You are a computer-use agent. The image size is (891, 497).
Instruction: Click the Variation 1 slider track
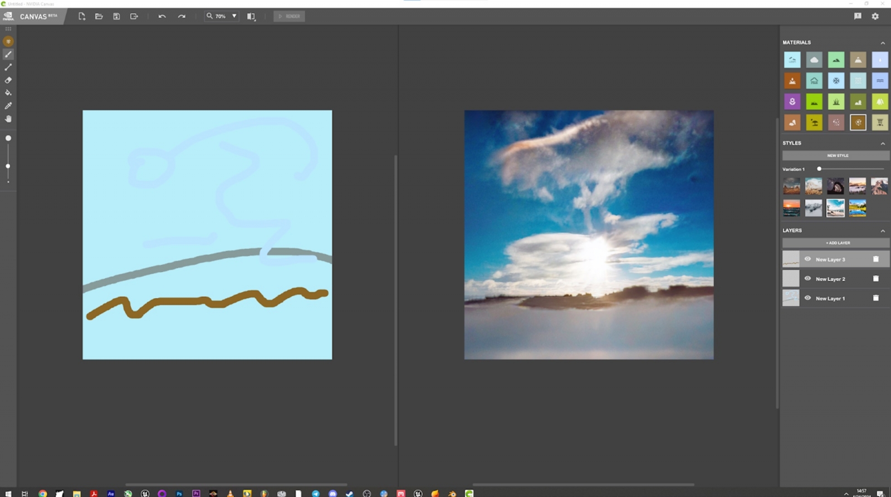pos(851,169)
